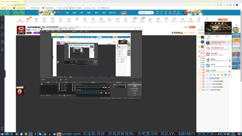Viewport: 242px width, 136px height.
Task: Toggle visibility of bottom OBS source row
Action: [73, 91]
